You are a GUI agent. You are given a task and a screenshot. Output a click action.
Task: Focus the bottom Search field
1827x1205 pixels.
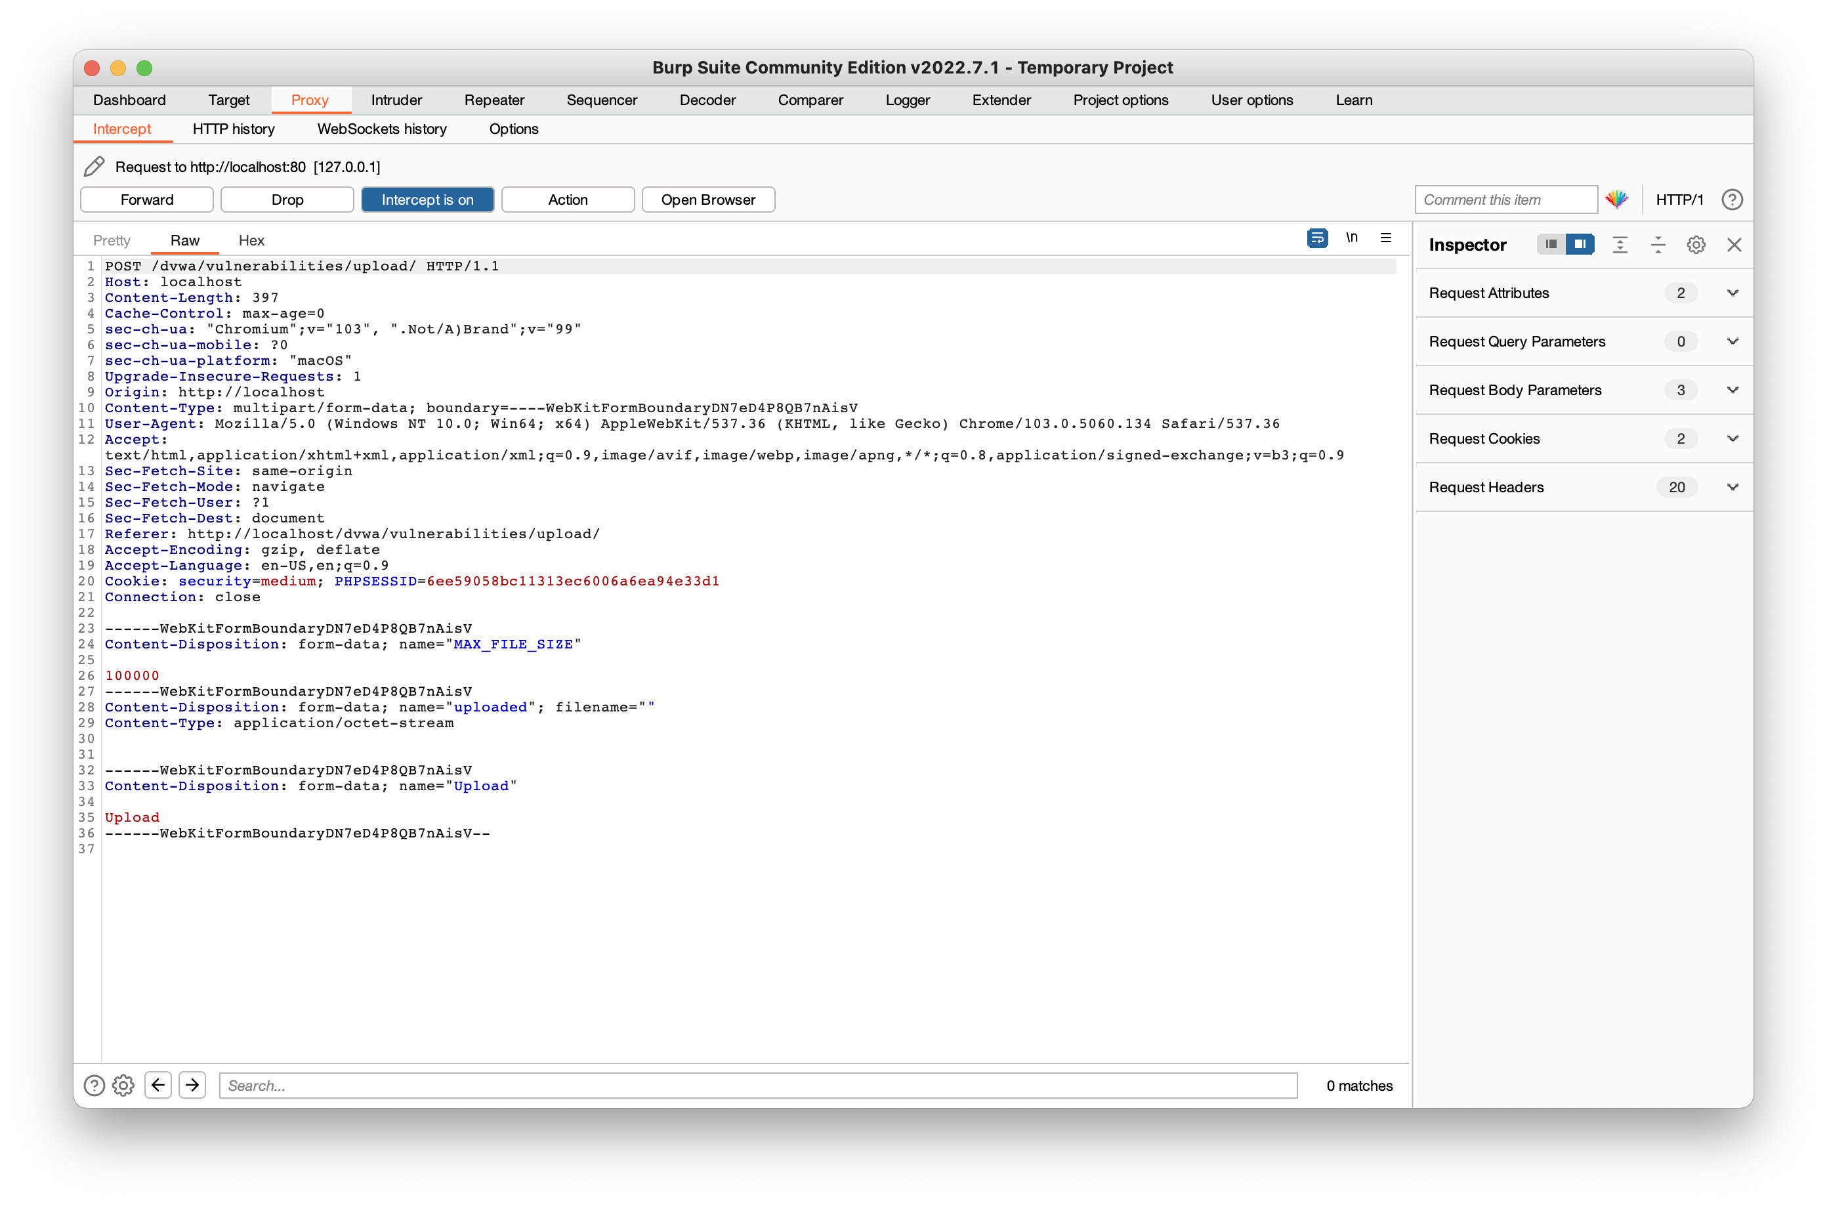click(759, 1085)
